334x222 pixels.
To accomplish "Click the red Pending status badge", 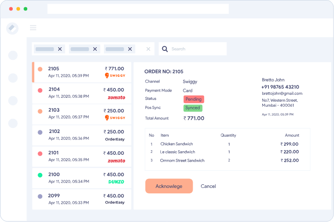I will click(194, 99).
